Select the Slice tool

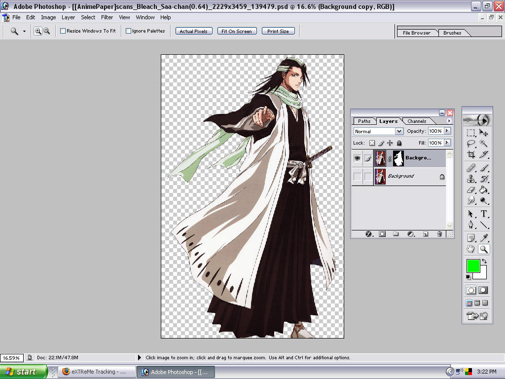(x=483, y=154)
